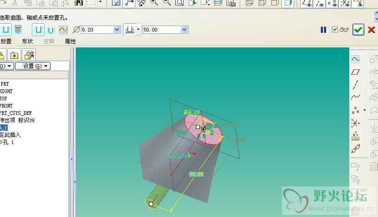Select no hidden display style icon
Image resolution: width=378 pixels, height=217 pixels.
tap(275, 3)
